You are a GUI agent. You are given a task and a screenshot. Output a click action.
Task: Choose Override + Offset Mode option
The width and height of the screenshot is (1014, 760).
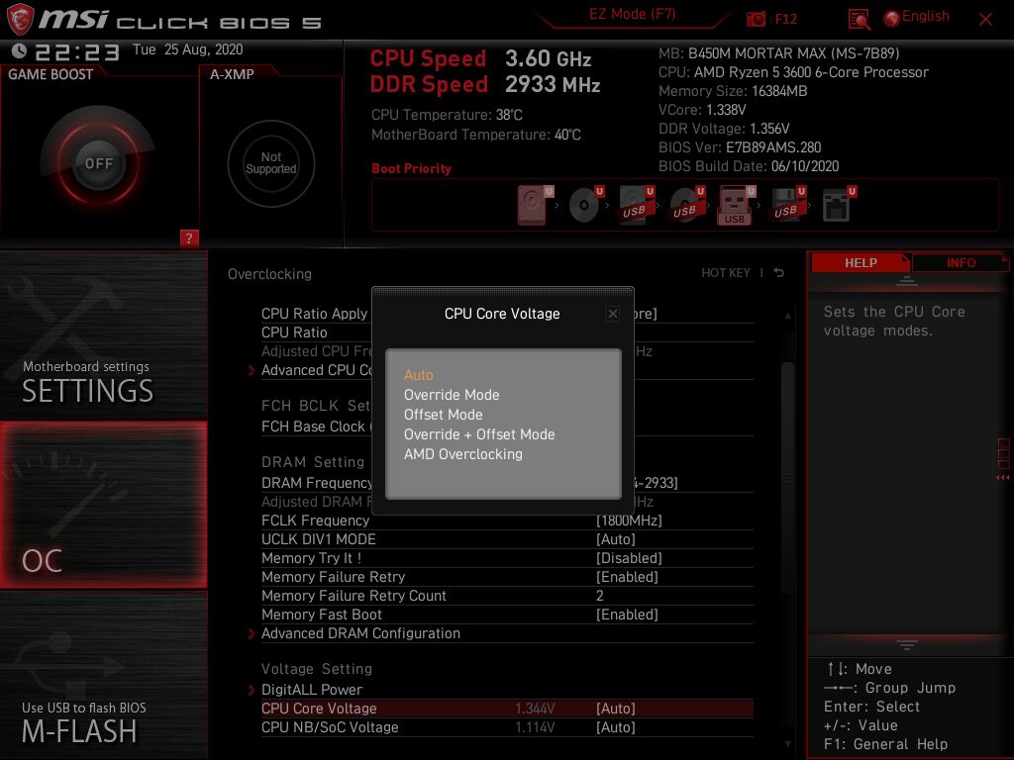[x=479, y=434]
